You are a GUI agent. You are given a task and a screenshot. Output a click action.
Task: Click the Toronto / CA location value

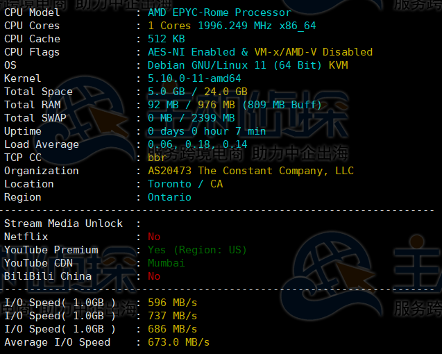[x=185, y=184]
